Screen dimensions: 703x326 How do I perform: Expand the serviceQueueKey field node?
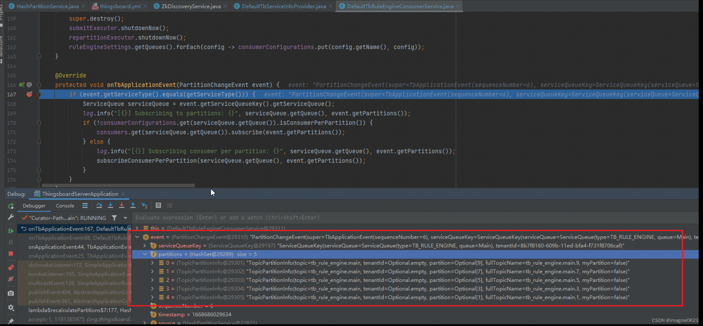145,246
